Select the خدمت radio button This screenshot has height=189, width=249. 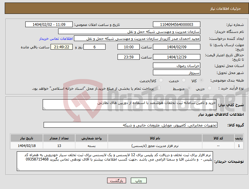coord(184,80)
